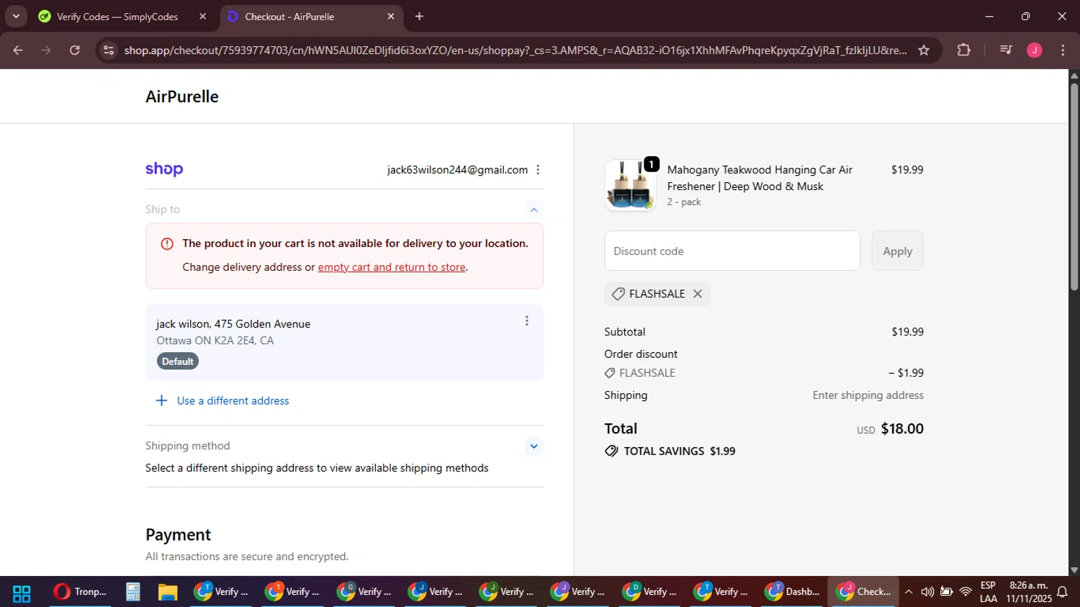Viewport: 1080px width, 607px height.
Task: Click the $18.00 total amount
Action: click(x=902, y=428)
